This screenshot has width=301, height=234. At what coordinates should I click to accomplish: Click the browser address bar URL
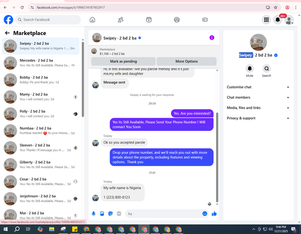[x=70, y=7]
